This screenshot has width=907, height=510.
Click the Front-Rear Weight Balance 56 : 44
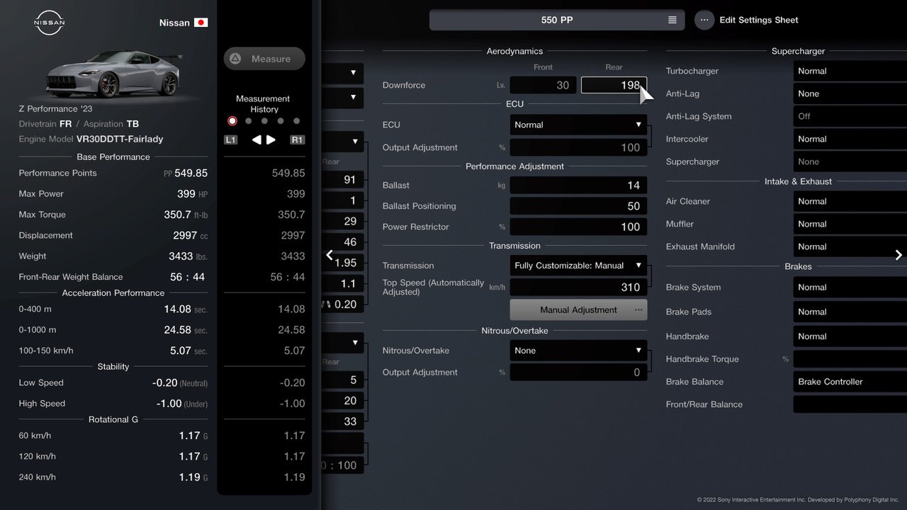point(187,277)
